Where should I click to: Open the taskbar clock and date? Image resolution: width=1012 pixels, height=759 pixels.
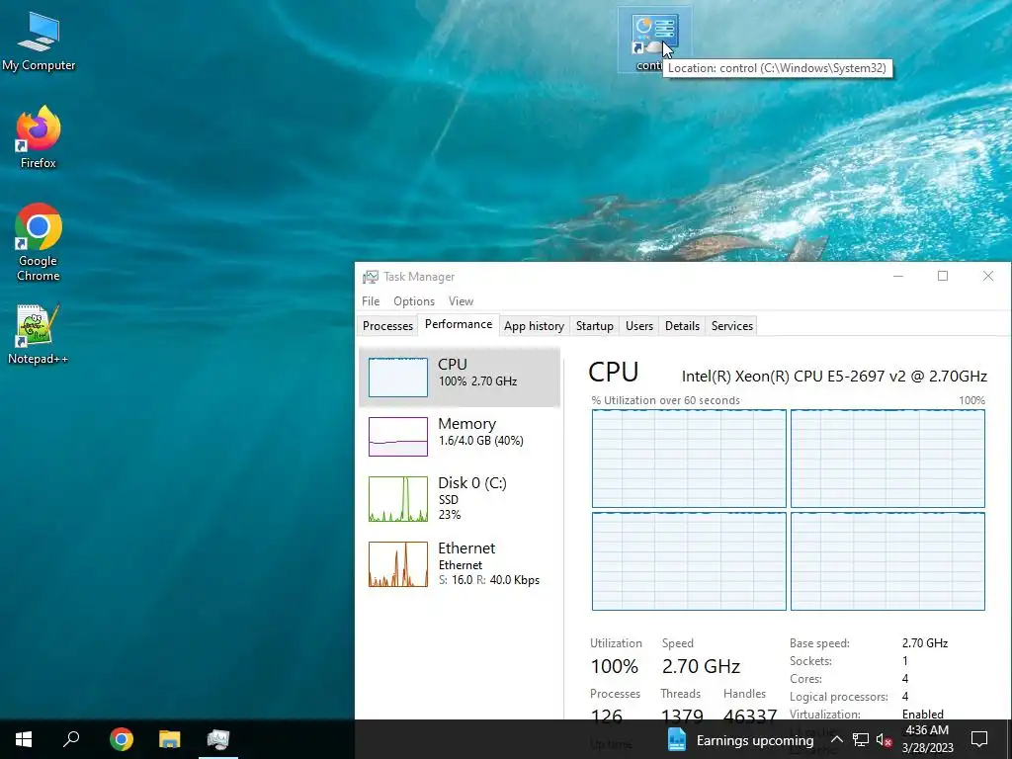[927, 739]
